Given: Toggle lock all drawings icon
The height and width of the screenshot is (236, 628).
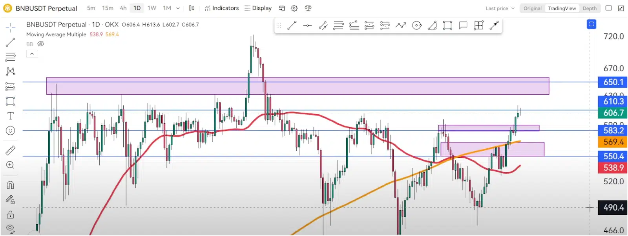Looking at the screenshot, I should tap(11, 214).
